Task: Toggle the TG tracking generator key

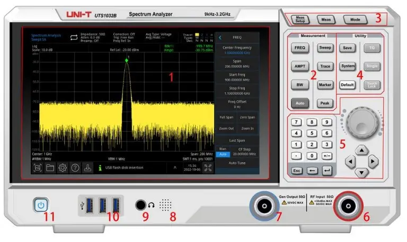Action: pos(372,48)
